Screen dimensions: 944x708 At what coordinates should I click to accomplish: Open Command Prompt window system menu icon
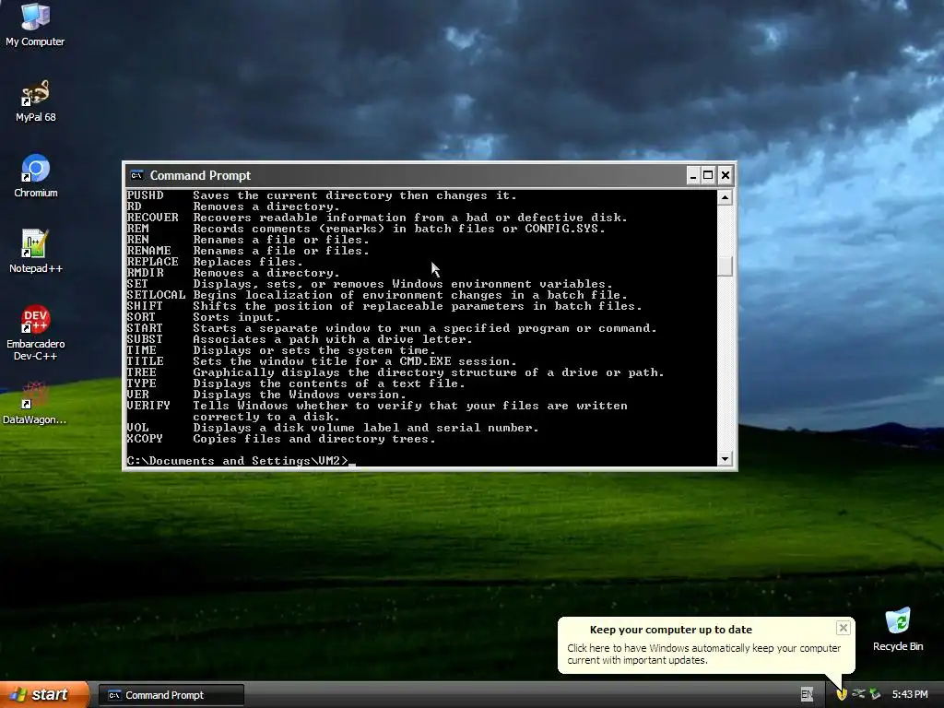click(x=136, y=175)
